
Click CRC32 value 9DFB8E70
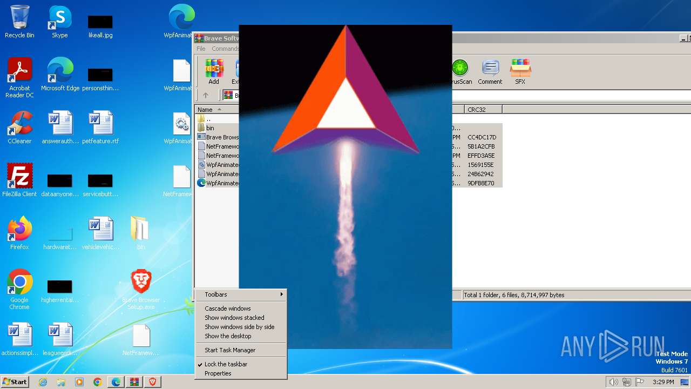tap(481, 183)
